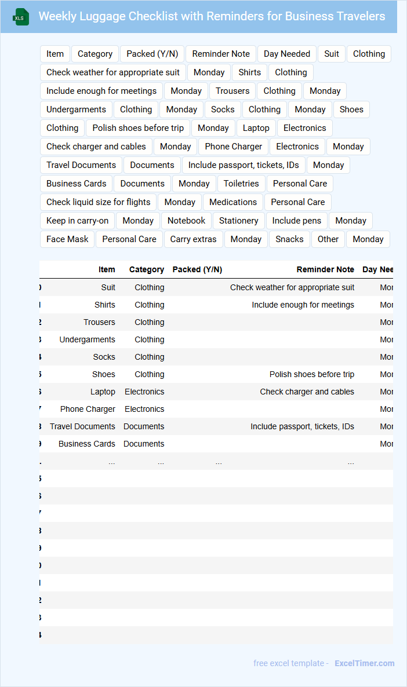Image resolution: width=407 pixels, height=687 pixels.
Task: Select the 'Shirts' cell in the table
Action: pyautogui.click(x=105, y=305)
